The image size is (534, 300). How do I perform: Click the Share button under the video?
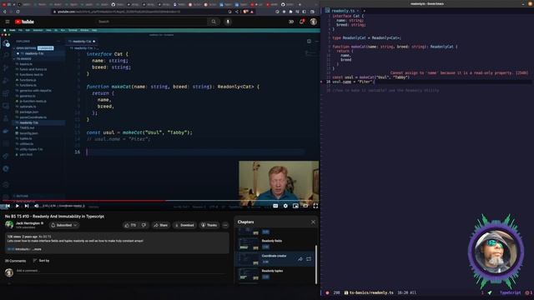coord(160,225)
